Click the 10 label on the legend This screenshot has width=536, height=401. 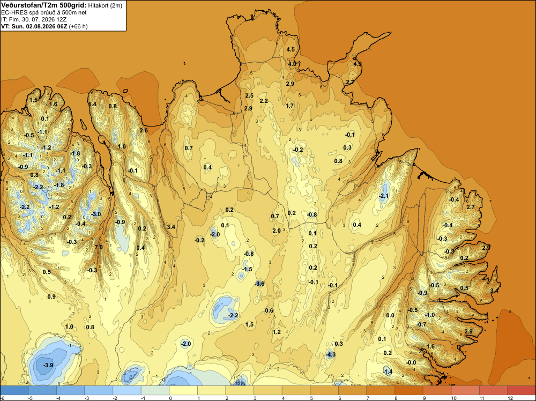coord(454,398)
